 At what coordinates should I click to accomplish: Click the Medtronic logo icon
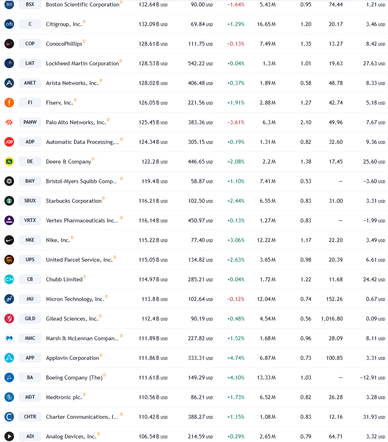click(9, 397)
